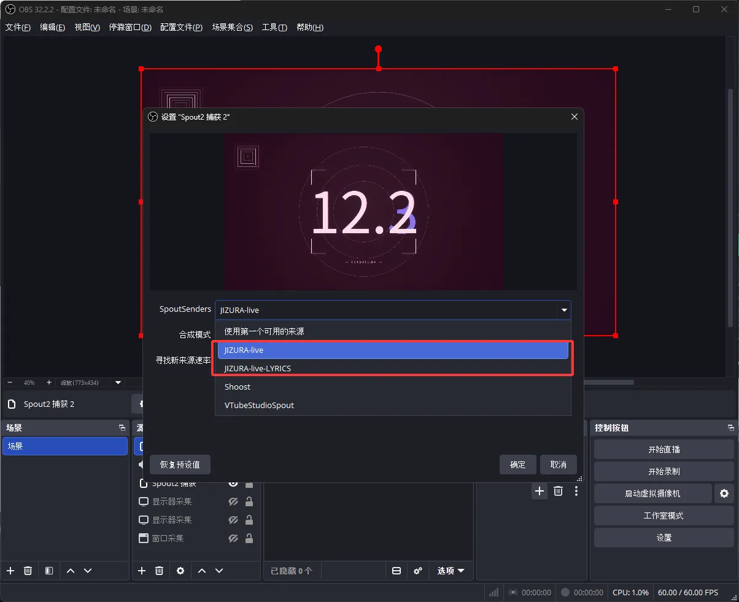Open the 场景集合(S) menu

coord(233,28)
